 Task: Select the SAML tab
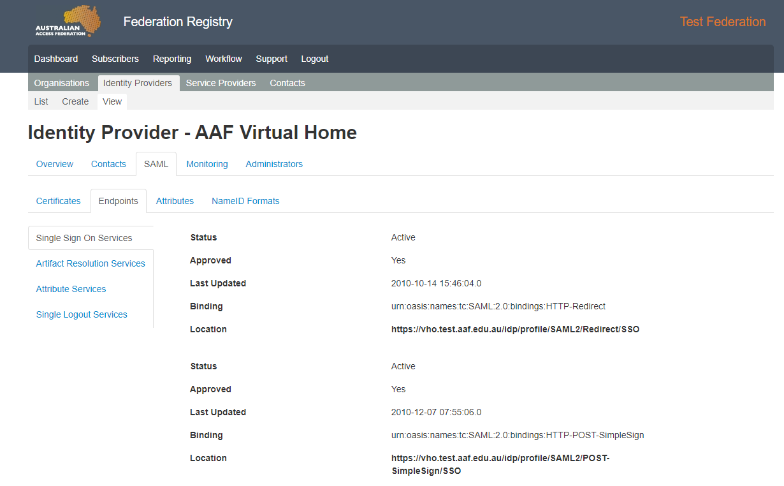pyautogui.click(x=156, y=164)
